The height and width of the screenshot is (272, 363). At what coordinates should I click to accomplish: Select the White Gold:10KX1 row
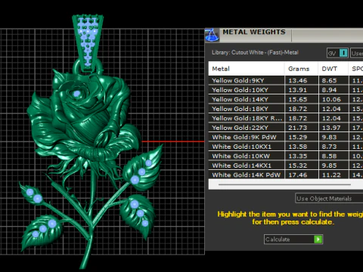coord(286,147)
